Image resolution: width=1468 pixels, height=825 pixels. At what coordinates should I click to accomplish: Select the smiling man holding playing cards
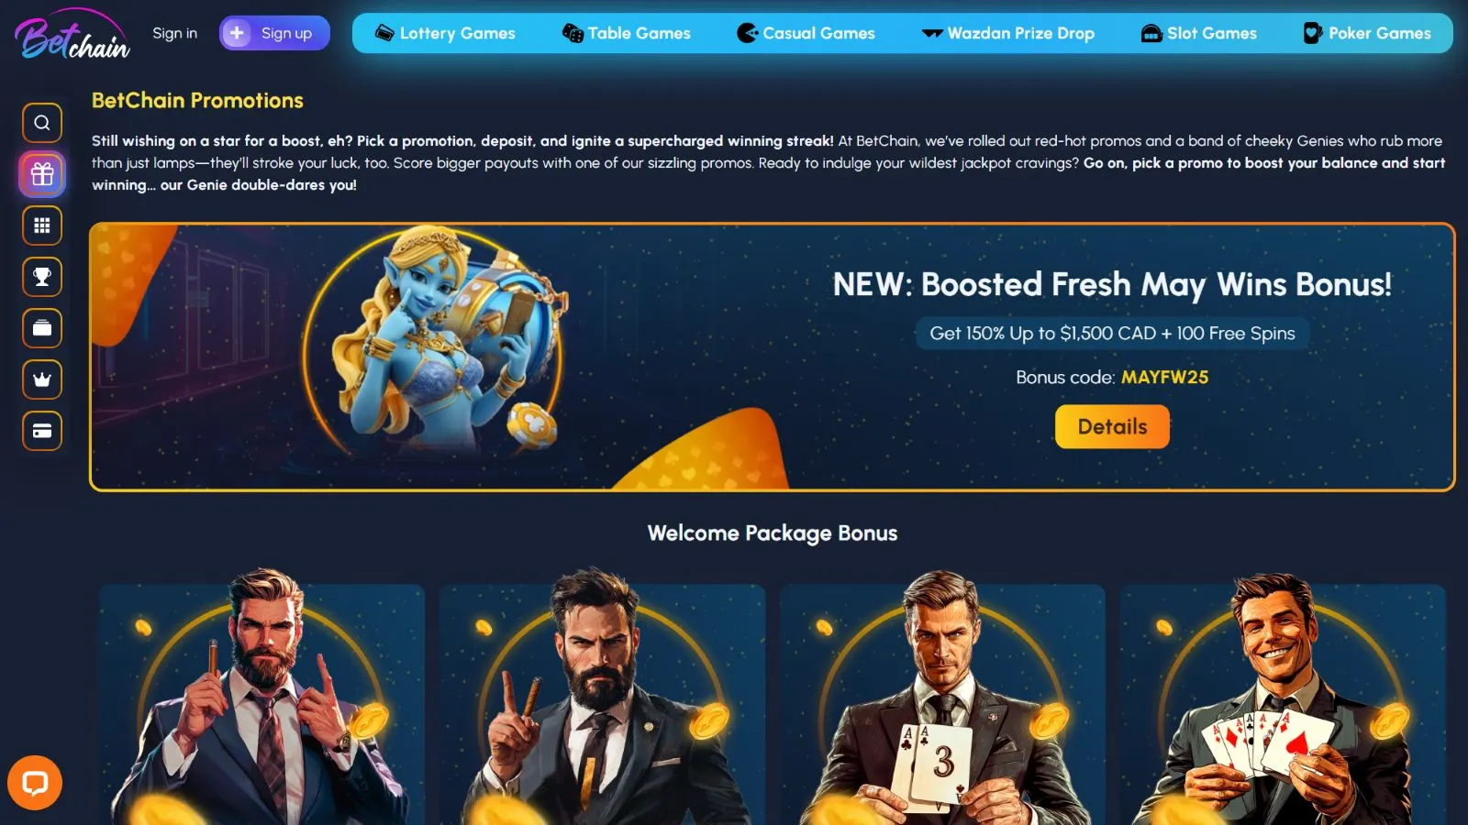(x=1283, y=704)
